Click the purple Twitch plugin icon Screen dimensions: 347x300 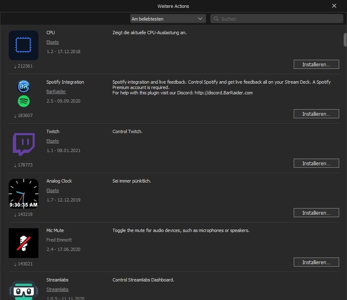(24, 144)
